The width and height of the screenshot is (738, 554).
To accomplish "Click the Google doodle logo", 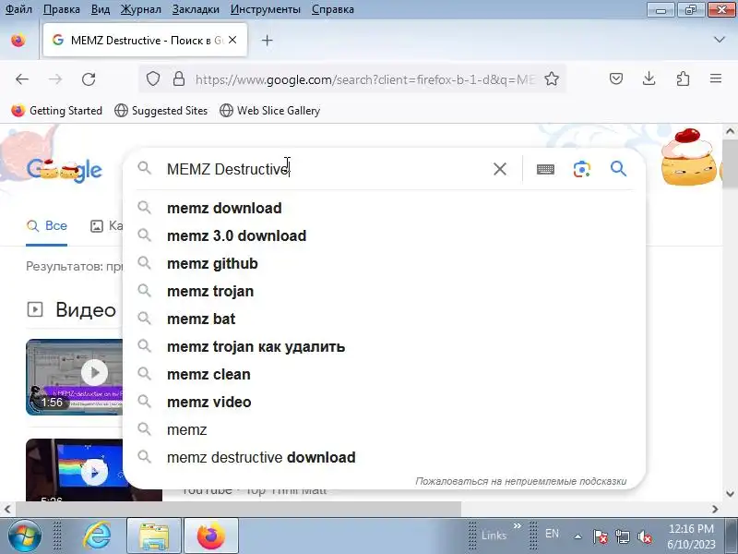I will pyautogui.click(x=64, y=170).
